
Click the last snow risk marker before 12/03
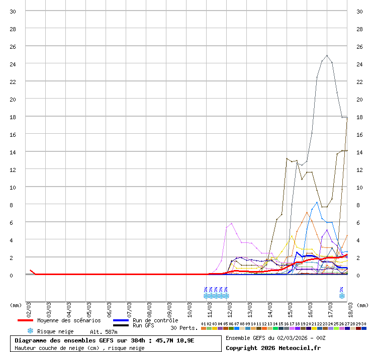226,296
